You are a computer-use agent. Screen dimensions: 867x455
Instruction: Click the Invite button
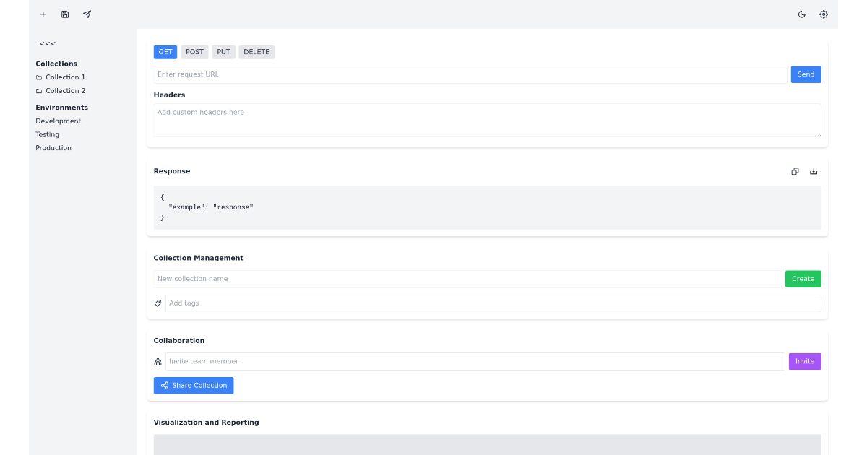804,361
